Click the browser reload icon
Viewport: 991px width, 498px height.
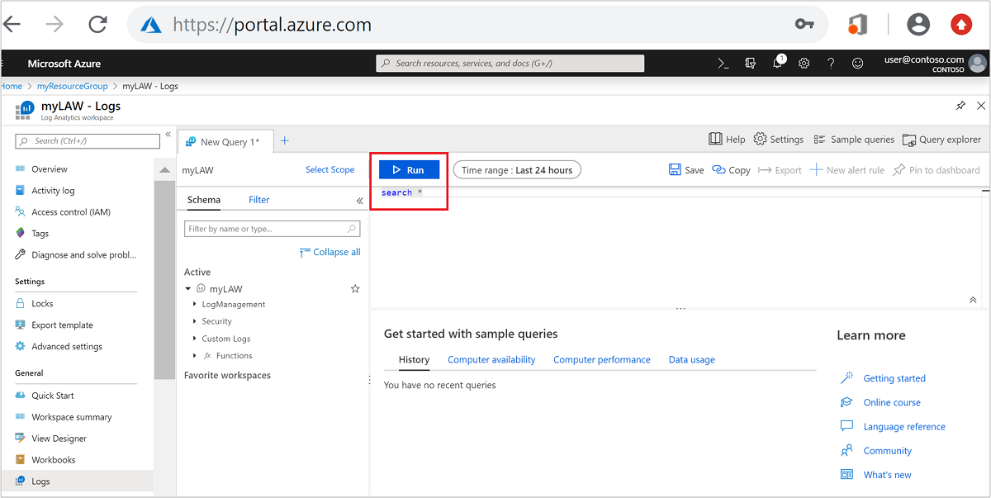click(x=97, y=25)
